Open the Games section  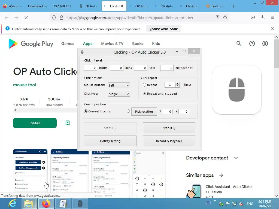[x=68, y=44]
